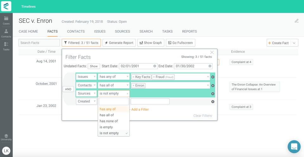
Task: Remove the Contacts filter row
Action: pos(213,86)
